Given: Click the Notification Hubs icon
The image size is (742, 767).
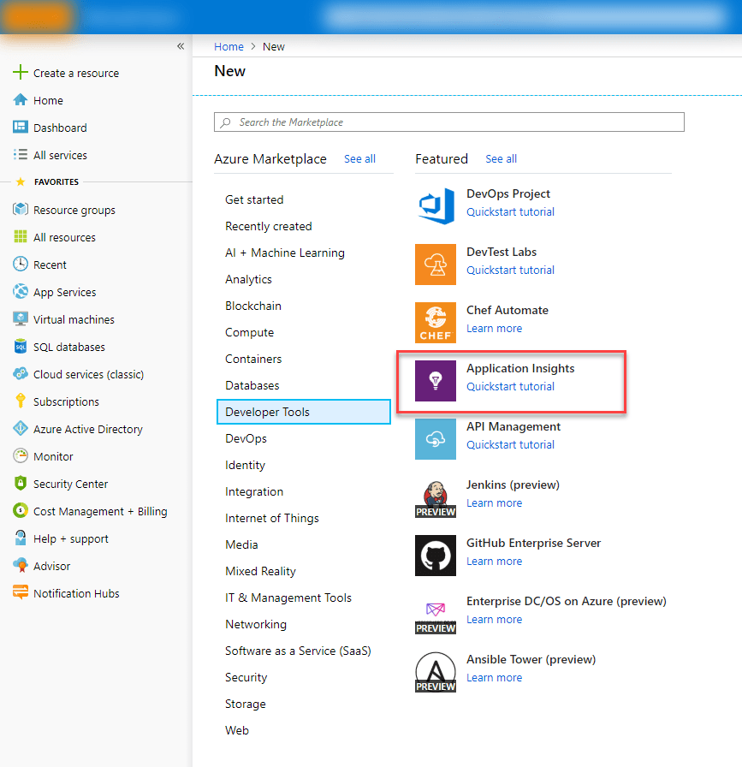Looking at the screenshot, I should point(20,592).
